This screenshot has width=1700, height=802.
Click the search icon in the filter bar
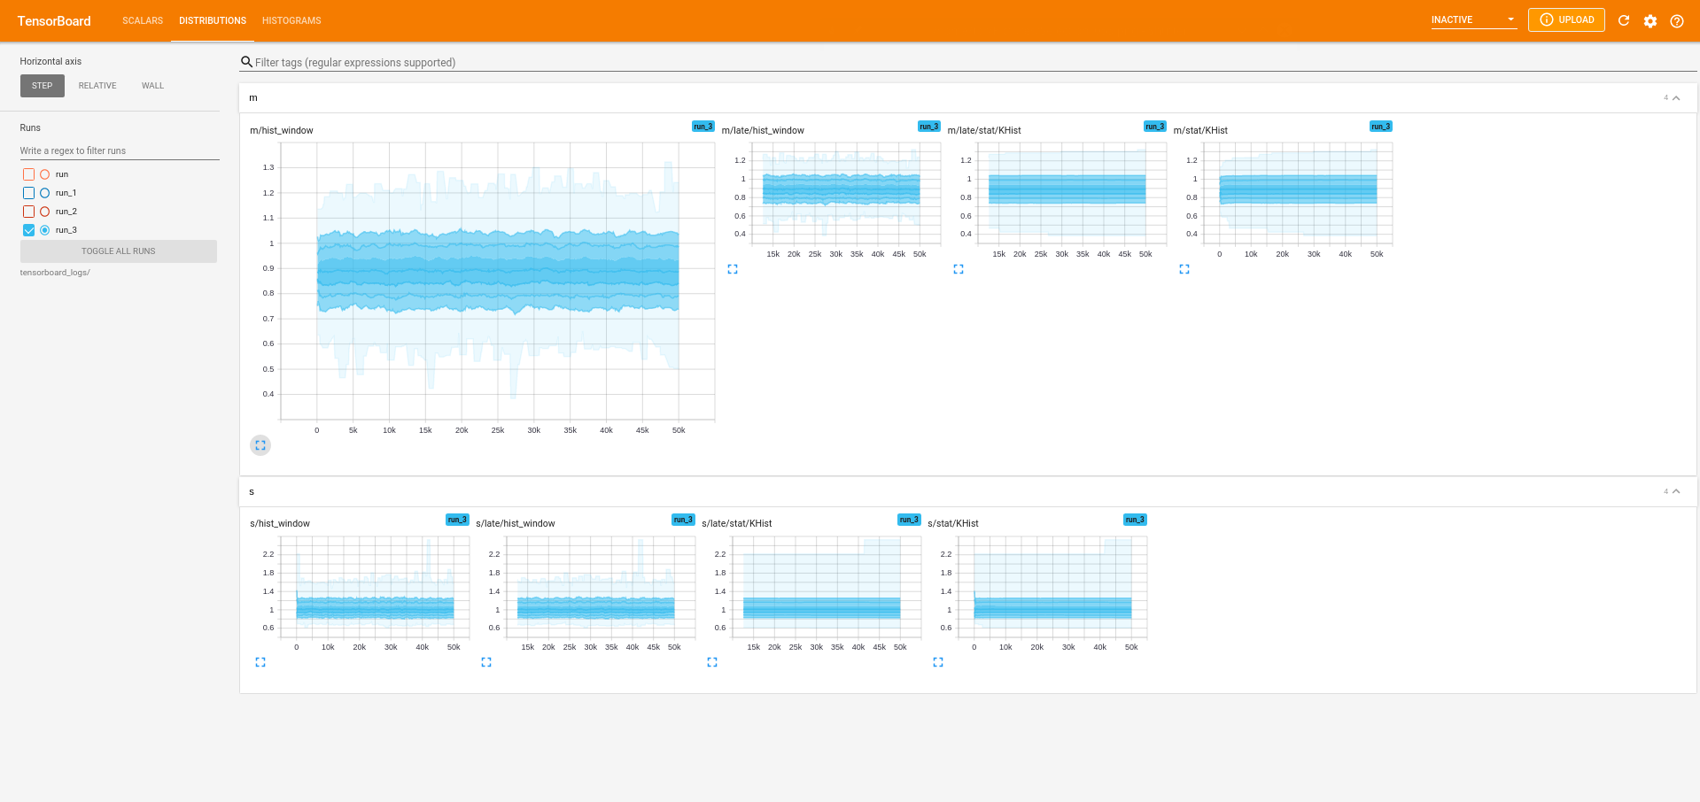click(246, 62)
